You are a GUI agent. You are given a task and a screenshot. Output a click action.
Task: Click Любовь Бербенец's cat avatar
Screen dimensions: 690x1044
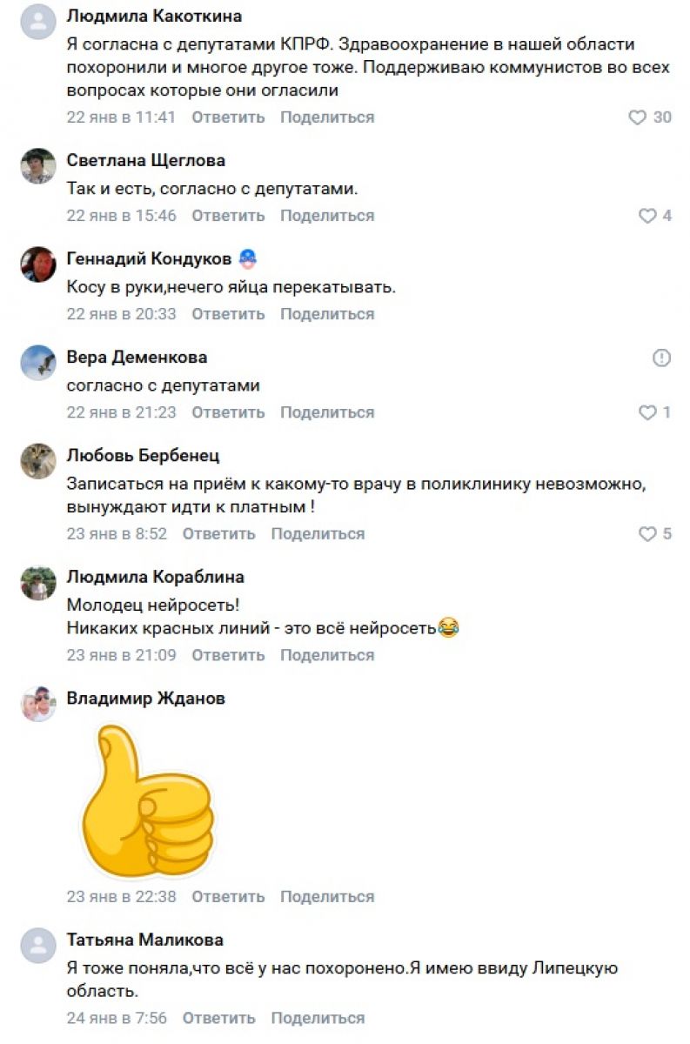(38, 461)
